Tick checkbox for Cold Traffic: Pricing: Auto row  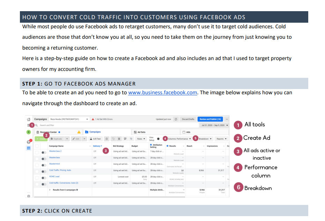pos(37,171)
